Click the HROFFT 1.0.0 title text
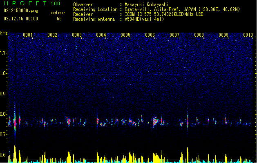Screen dimensions: 257x163 click(x=32, y=3)
